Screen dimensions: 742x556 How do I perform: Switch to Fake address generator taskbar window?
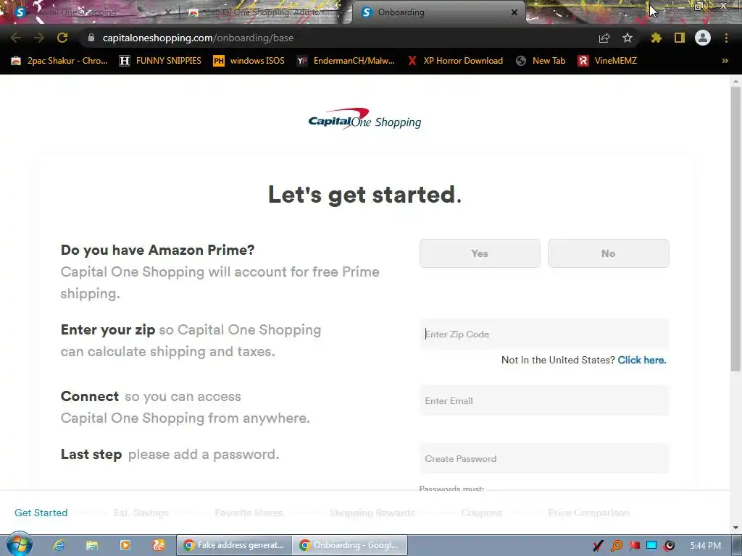pos(234,545)
